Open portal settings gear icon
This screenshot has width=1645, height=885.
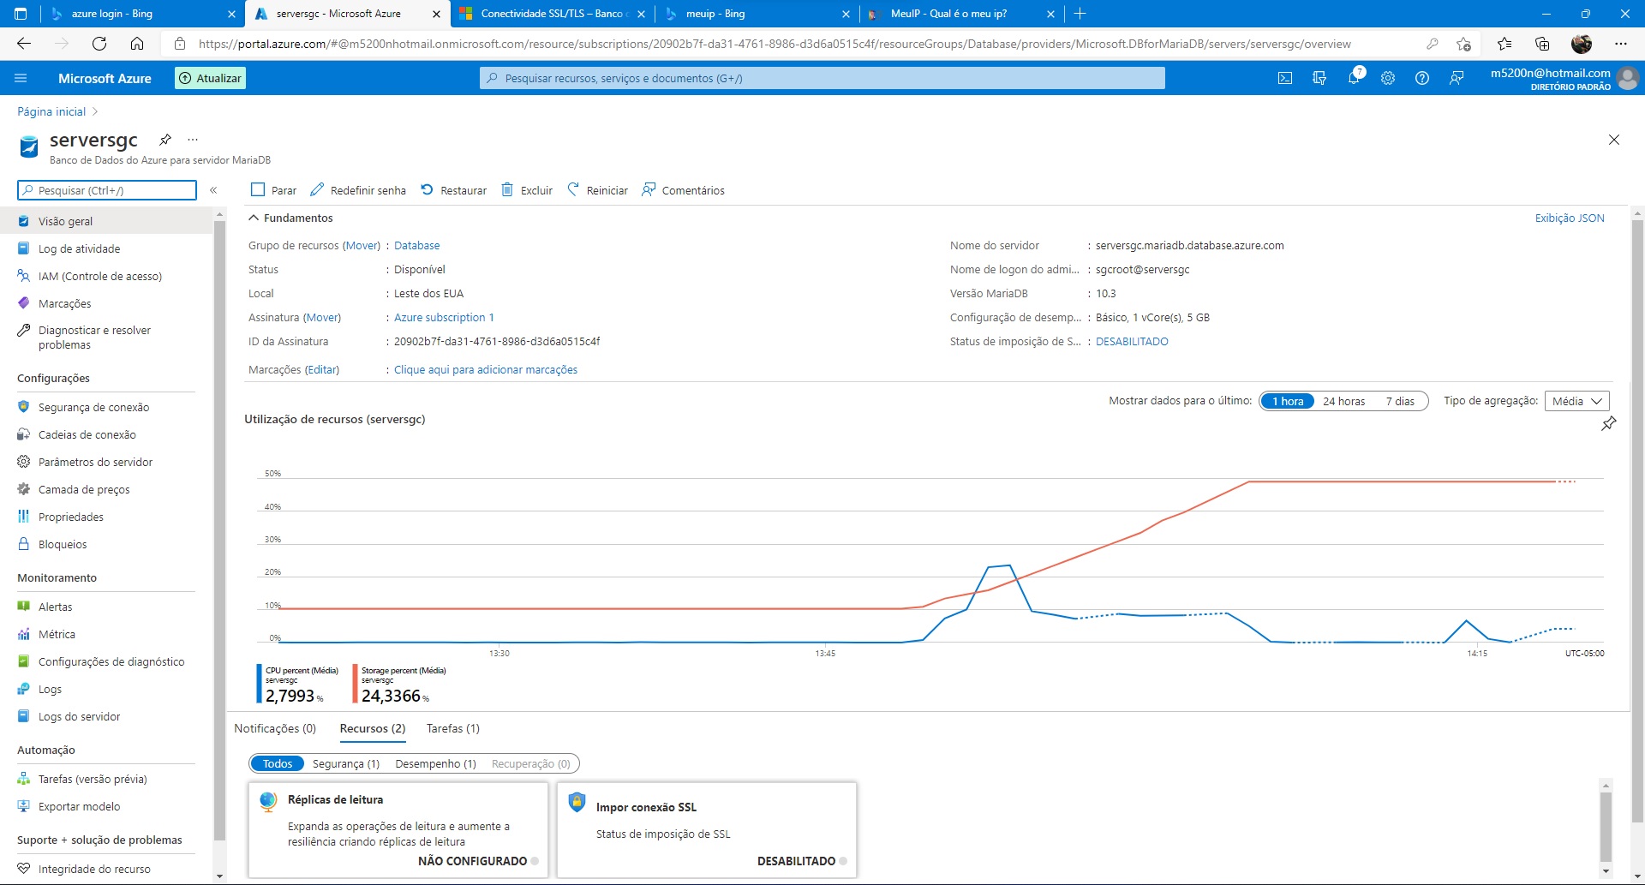(x=1388, y=78)
